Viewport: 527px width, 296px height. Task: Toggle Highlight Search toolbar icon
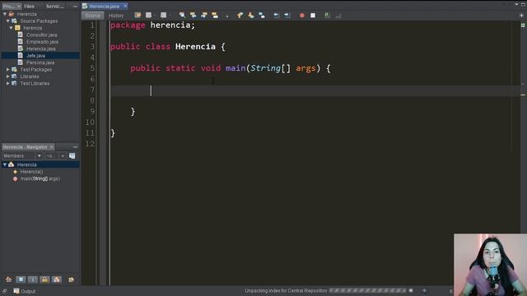pyautogui.click(x=215, y=15)
